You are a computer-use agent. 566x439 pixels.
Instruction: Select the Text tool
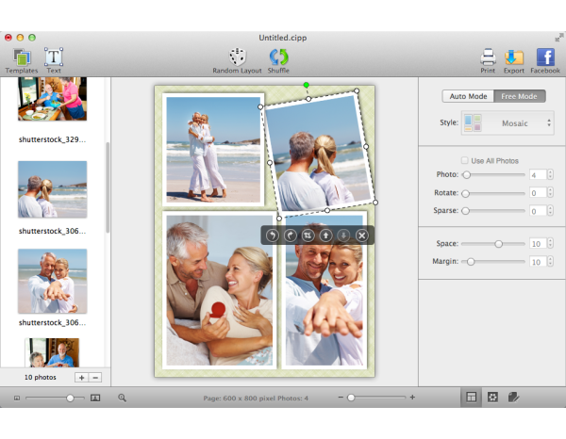(54, 58)
